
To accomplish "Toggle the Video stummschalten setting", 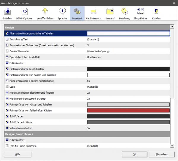I will [x=7, y=128].
